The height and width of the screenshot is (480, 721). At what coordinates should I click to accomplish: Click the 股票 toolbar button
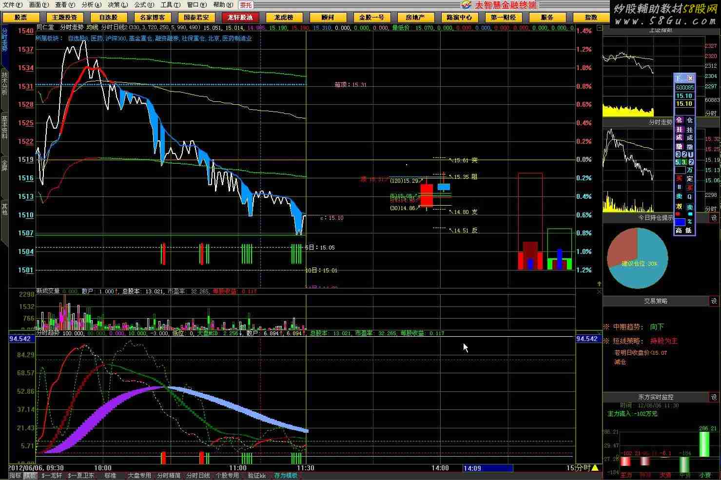pyautogui.click(x=20, y=17)
